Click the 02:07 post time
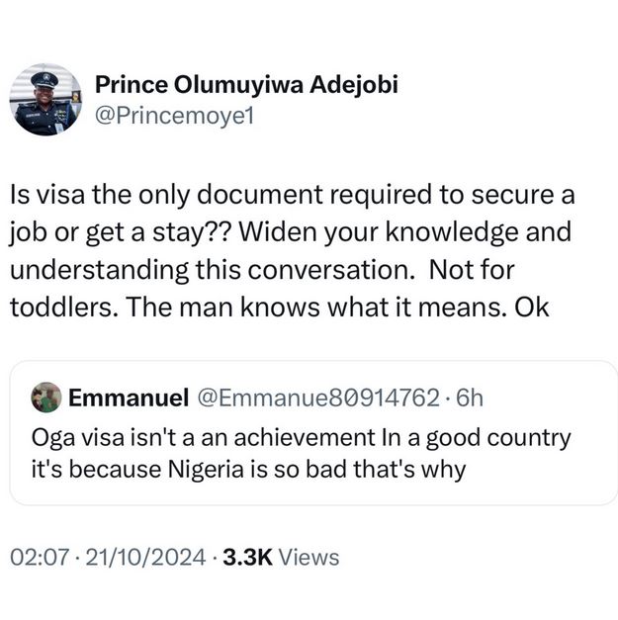The height and width of the screenshot is (620, 618). click(x=39, y=557)
